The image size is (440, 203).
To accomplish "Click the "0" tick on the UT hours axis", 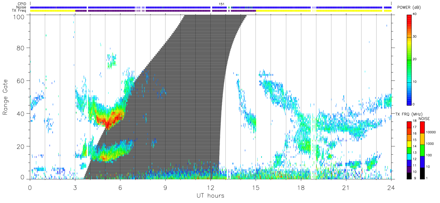I will (x=30, y=187).
